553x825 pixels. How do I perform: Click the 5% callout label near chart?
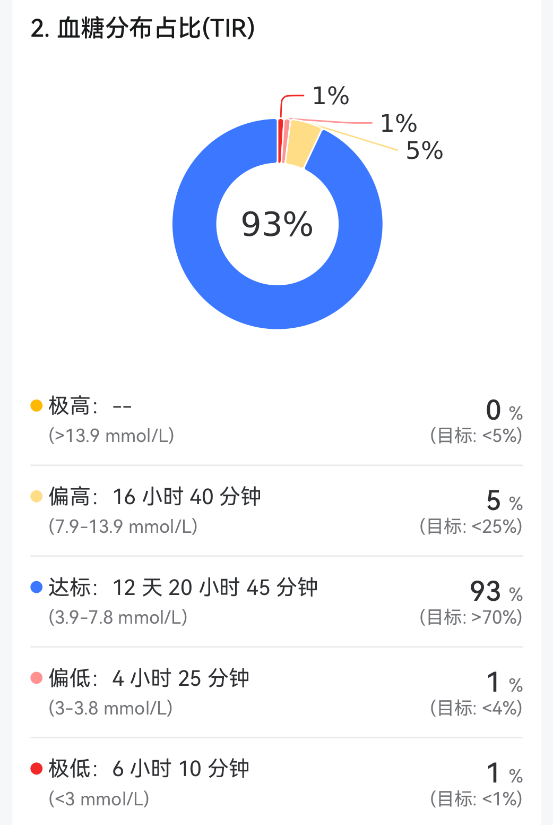tap(424, 151)
